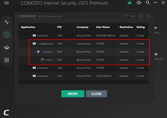167x118 pixels.
Task: Click the CLOSE button
Action: [x=96, y=94]
